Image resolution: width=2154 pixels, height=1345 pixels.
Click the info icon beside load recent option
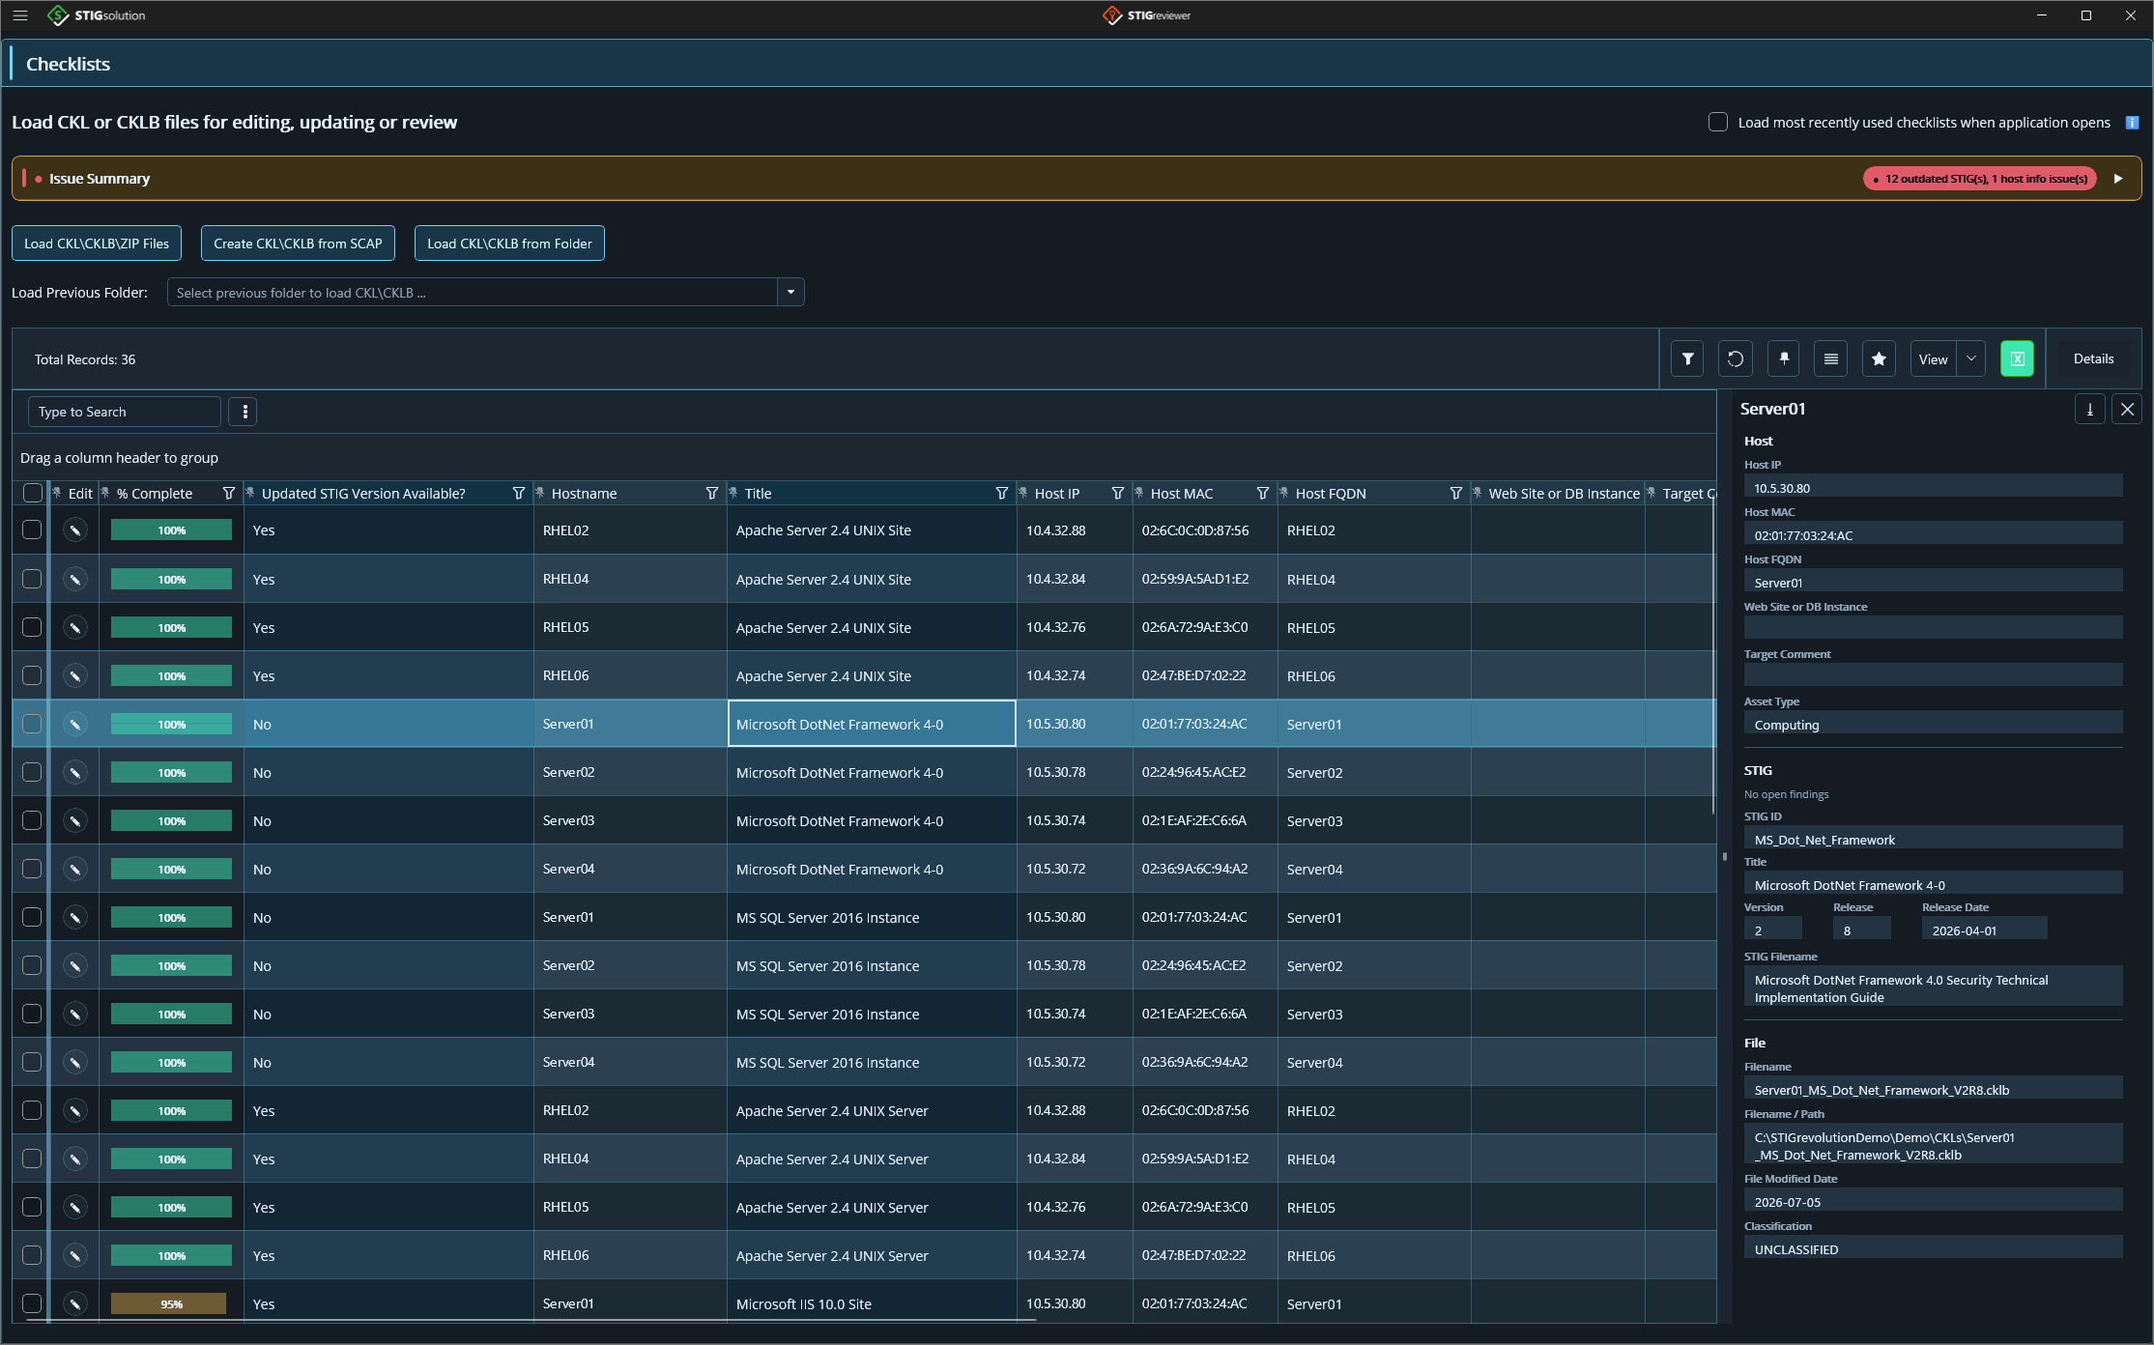(2132, 123)
